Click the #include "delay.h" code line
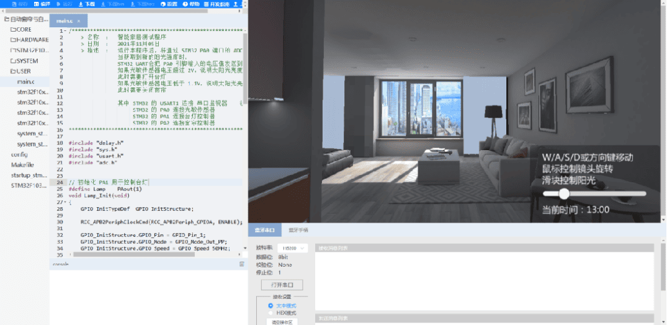Image resolution: width=667 pixels, height=325 pixels. coord(96,143)
